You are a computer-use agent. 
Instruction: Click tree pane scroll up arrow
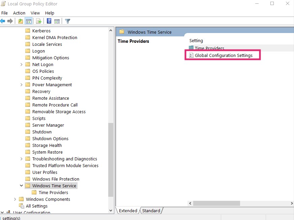pos(111,30)
